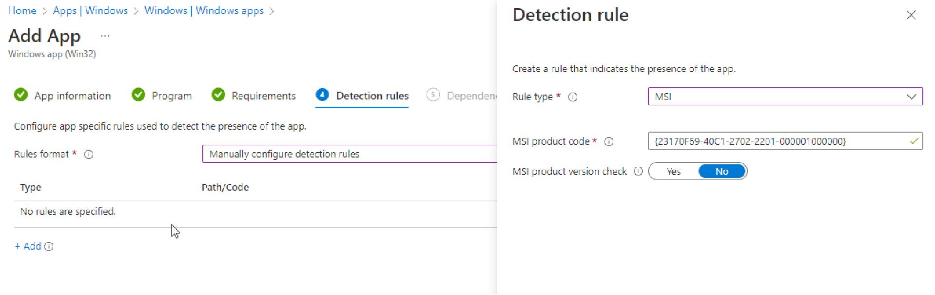Click info icon beside MSI product code

608,142
